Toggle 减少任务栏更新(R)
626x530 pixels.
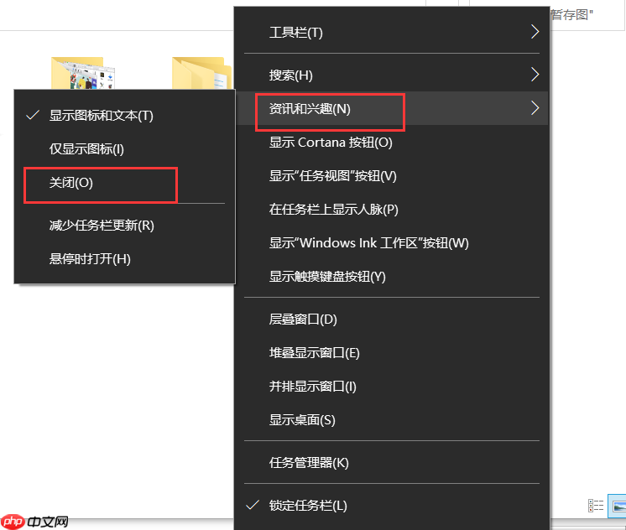[x=124, y=226]
